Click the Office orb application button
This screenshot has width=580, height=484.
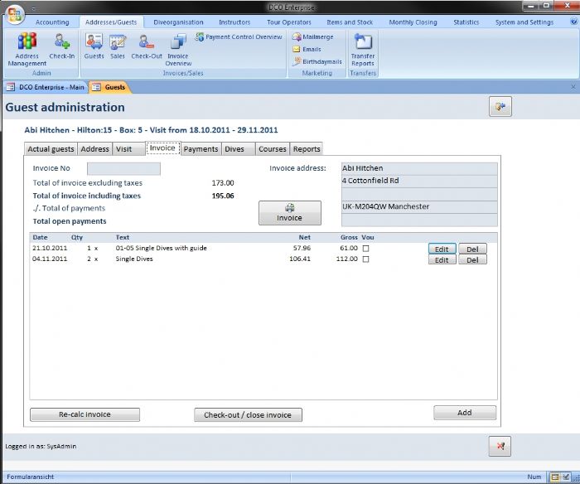tap(15, 15)
